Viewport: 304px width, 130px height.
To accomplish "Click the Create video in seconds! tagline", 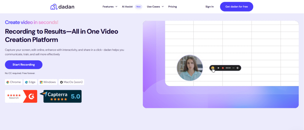I will tap(31, 22).
